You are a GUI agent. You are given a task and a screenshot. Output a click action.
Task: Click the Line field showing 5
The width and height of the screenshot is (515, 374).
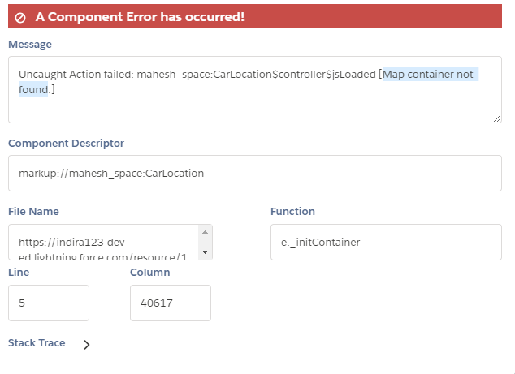pyautogui.click(x=48, y=303)
